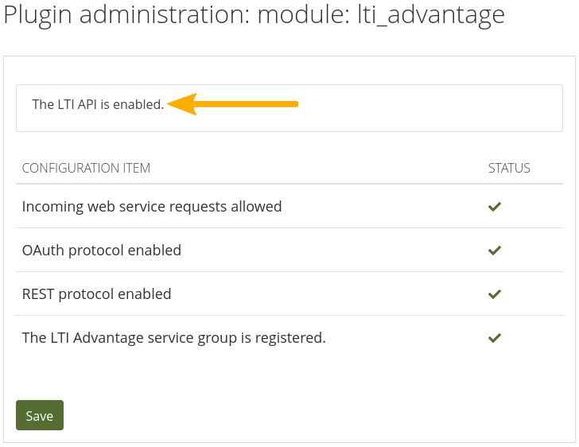Click 'LTI Advantage service group is registered' text
579x447 pixels.
174,338
